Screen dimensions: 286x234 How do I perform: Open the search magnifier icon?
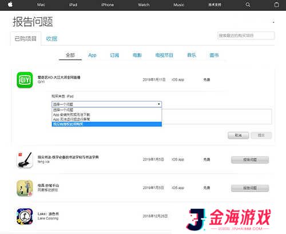click(248, 5)
